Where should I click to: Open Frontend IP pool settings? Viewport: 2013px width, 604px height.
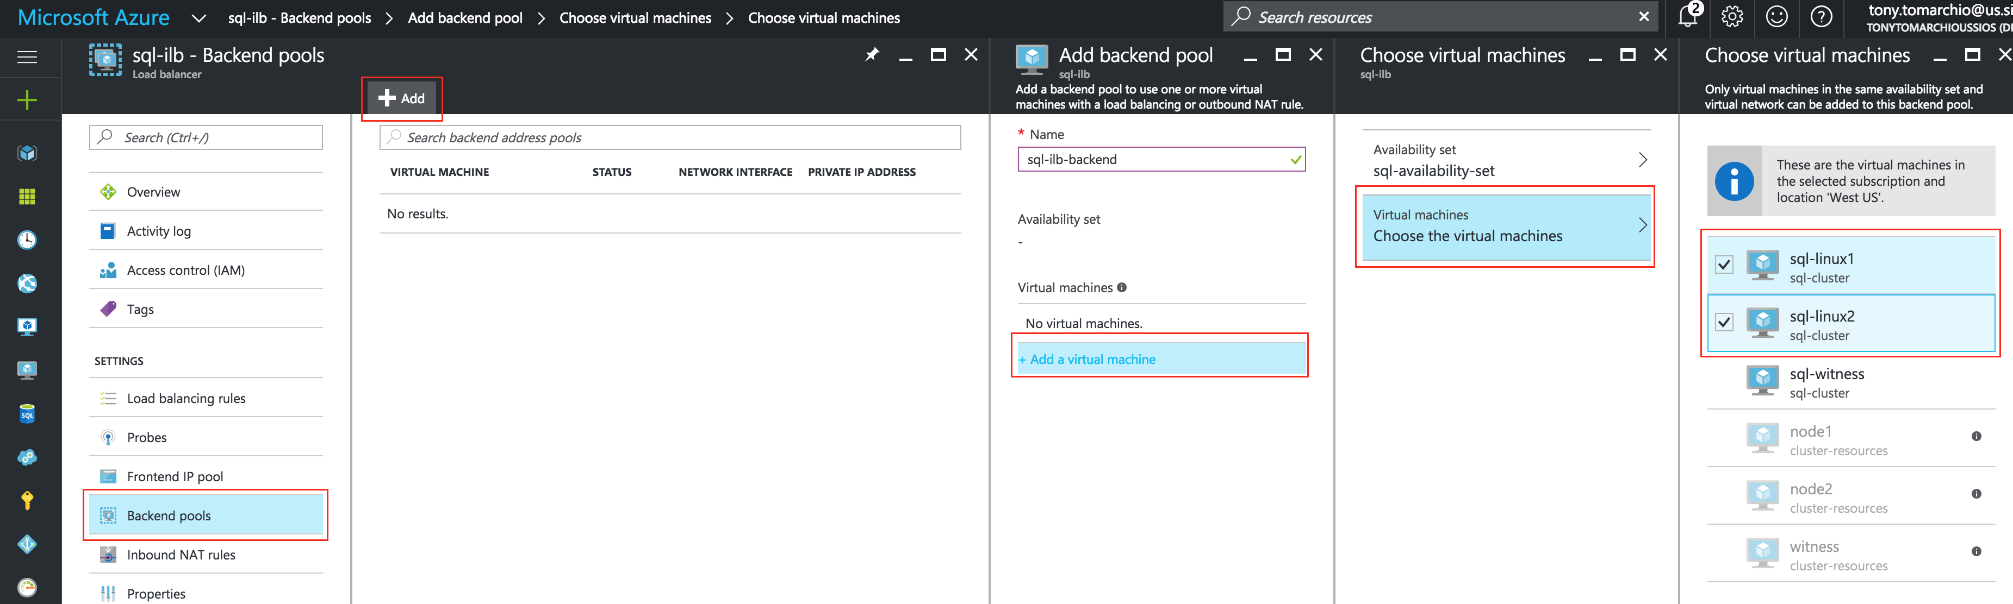pyautogui.click(x=206, y=476)
